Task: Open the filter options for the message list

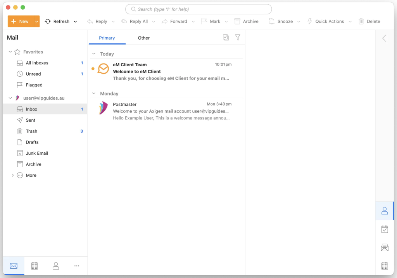Action: pos(238,38)
